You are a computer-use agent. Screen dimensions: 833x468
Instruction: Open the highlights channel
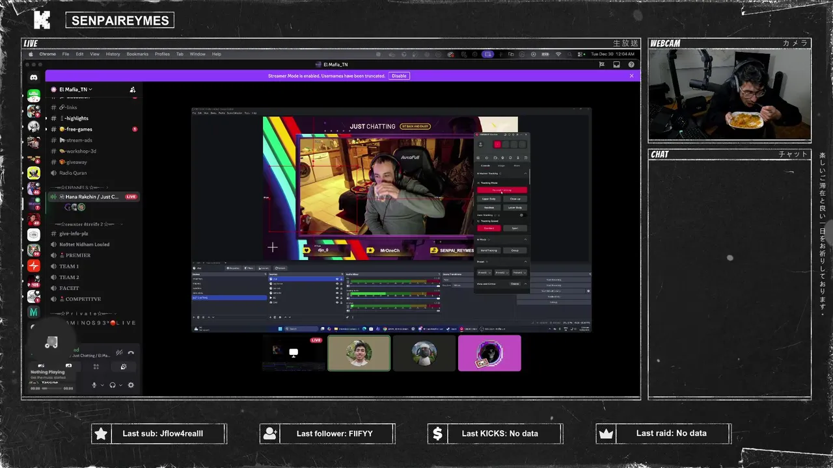tap(92, 118)
